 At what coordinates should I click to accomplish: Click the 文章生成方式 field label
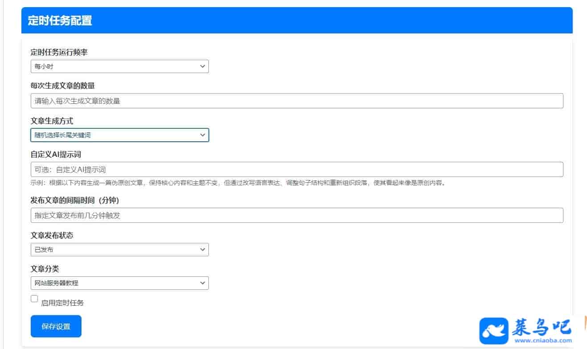click(x=52, y=121)
